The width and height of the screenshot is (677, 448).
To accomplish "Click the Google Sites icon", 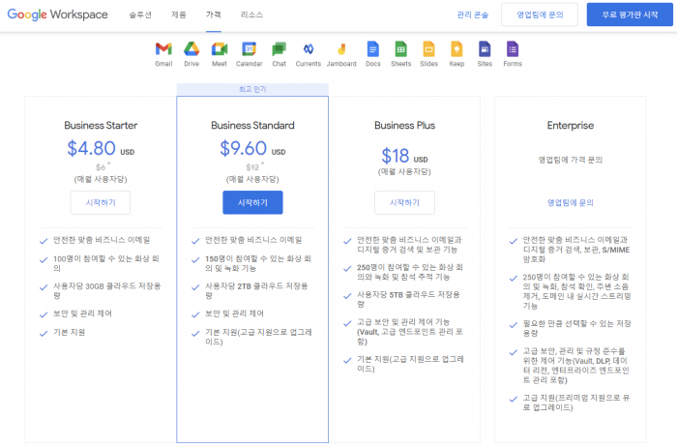I will [x=485, y=48].
